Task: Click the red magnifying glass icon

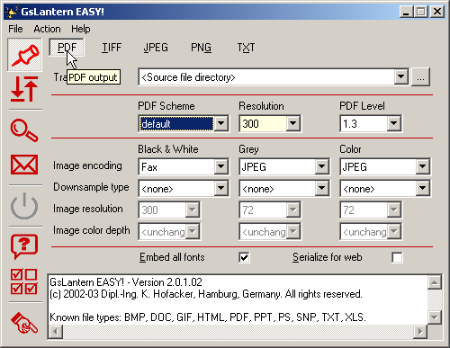Action: (x=24, y=130)
